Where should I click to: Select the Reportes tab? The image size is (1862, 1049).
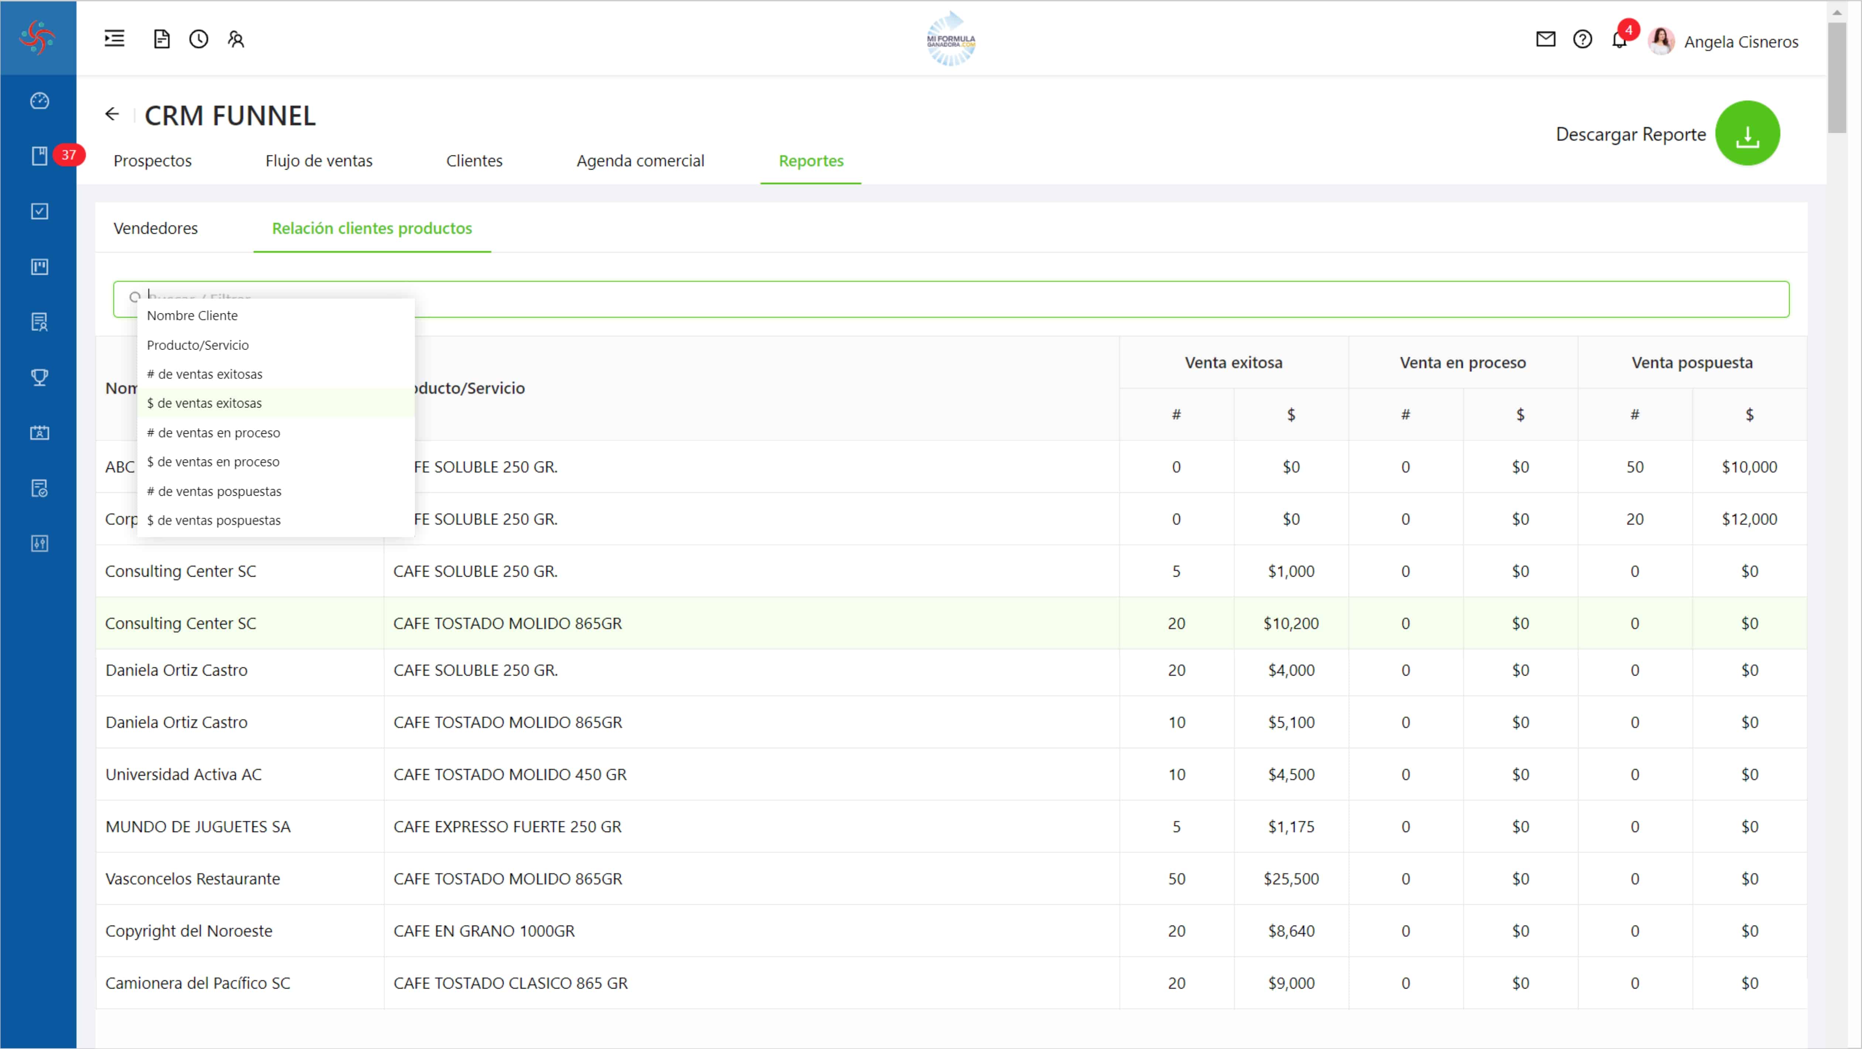(x=811, y=161)
